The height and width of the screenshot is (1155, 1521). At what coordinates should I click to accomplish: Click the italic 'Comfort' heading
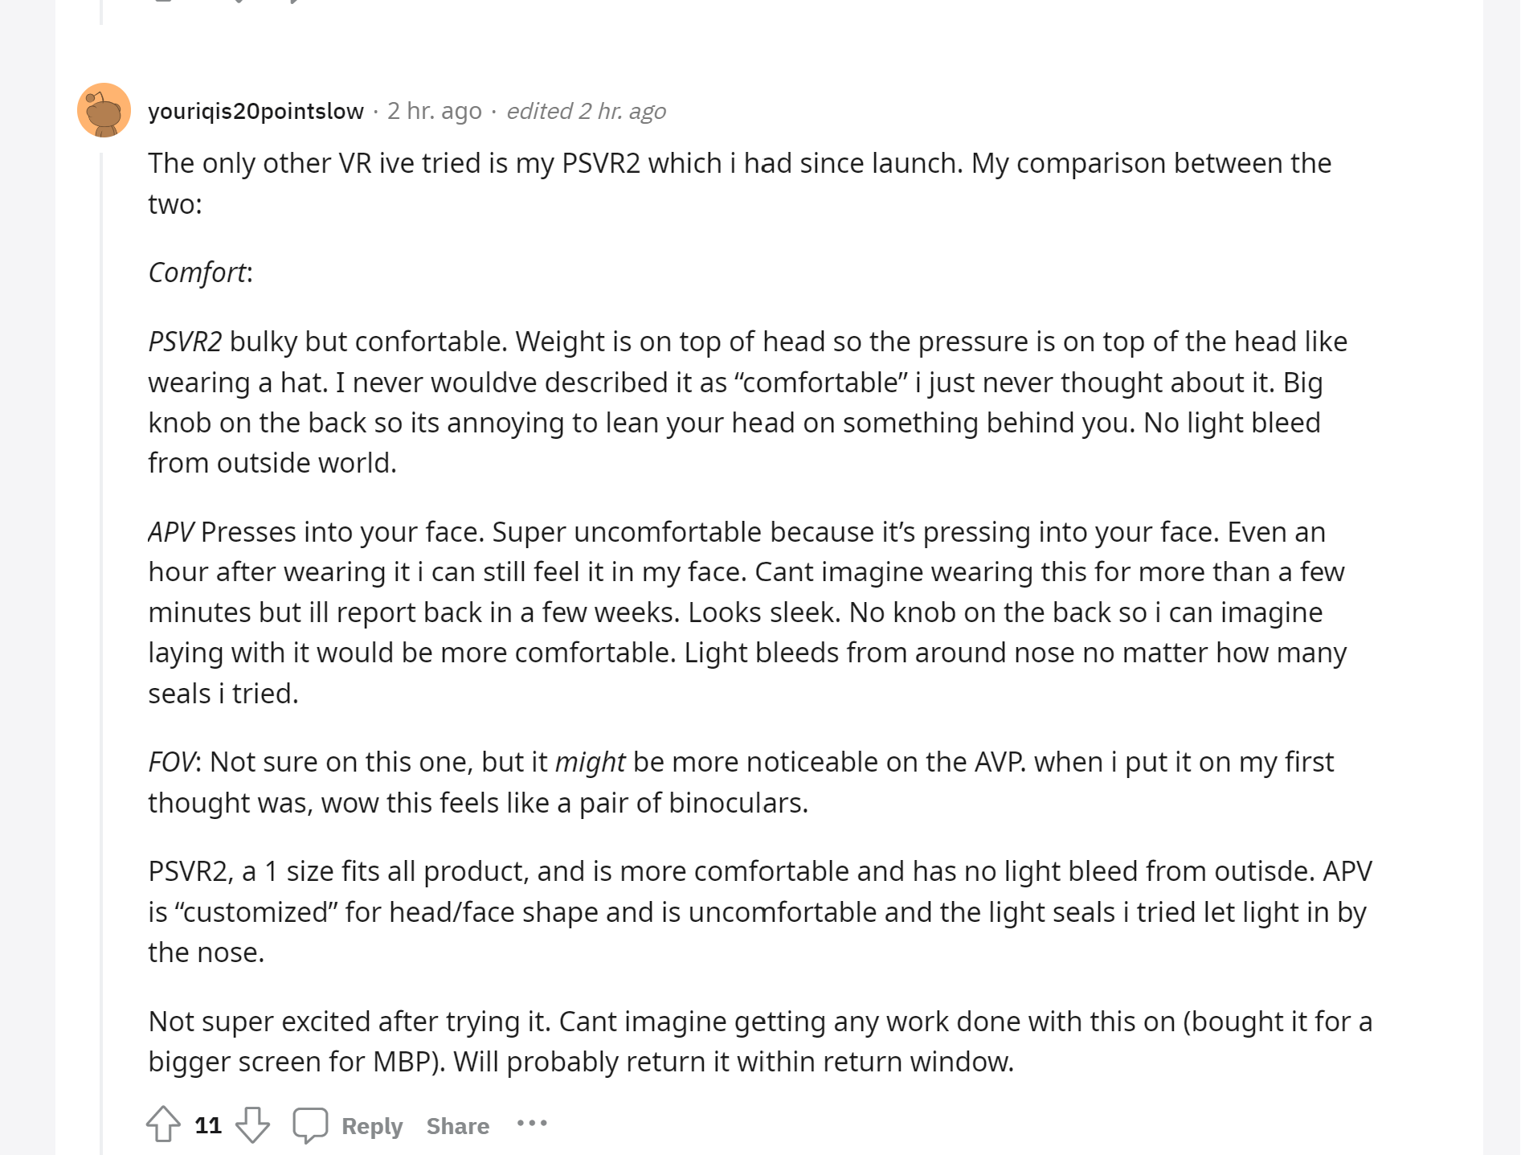click(x=197, y=272)
